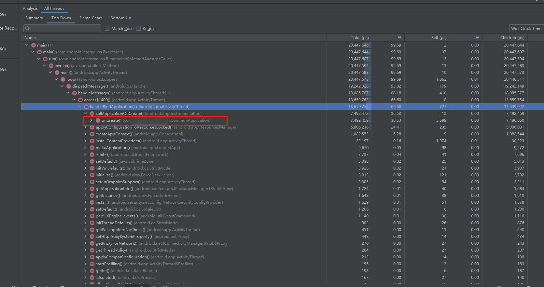Click the search magnifier icon

[x=28, y=28]
